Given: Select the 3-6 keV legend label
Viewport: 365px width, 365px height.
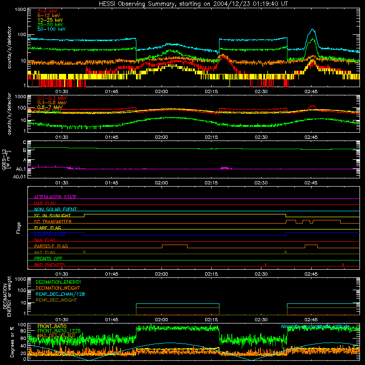Looking at the screenshot, I should click(47, 11).
